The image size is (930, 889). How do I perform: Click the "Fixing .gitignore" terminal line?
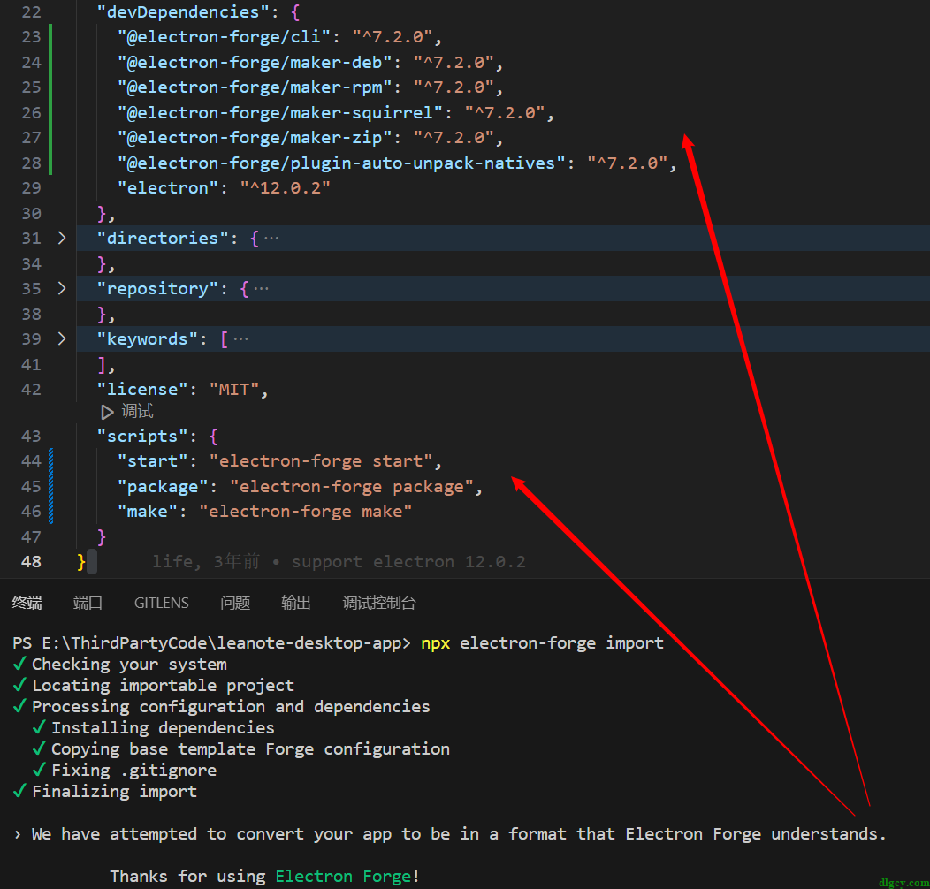pos(134,771)
